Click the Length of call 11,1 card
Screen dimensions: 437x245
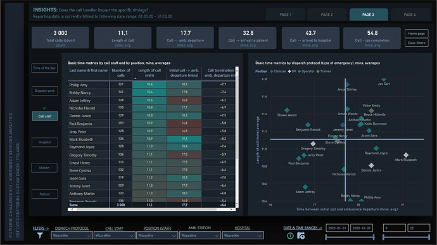123,37
